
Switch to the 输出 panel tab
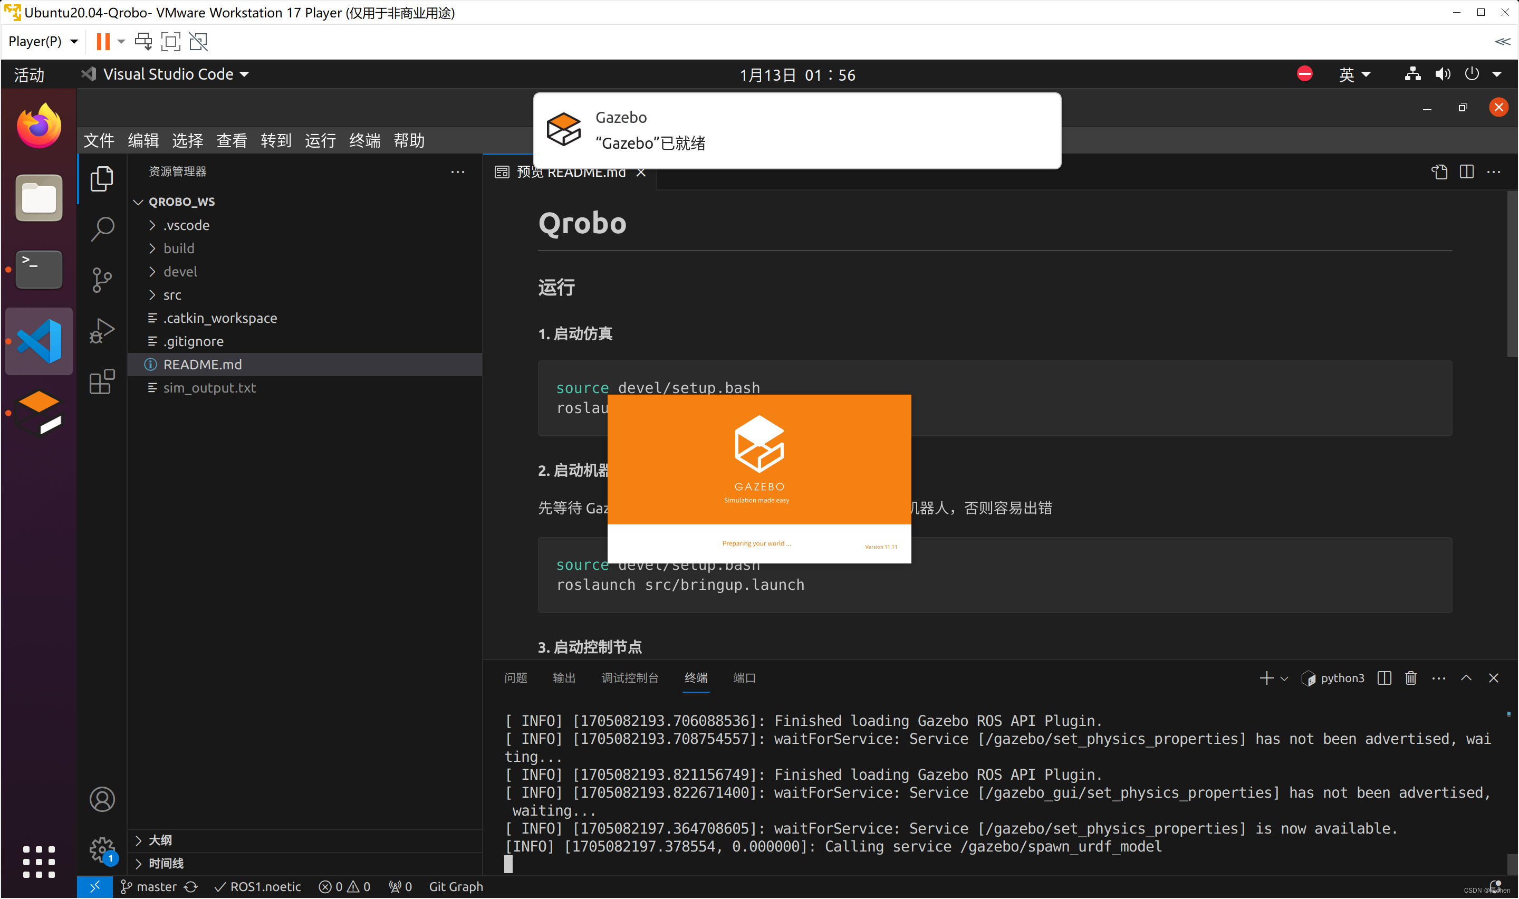(x=564, y=678)
